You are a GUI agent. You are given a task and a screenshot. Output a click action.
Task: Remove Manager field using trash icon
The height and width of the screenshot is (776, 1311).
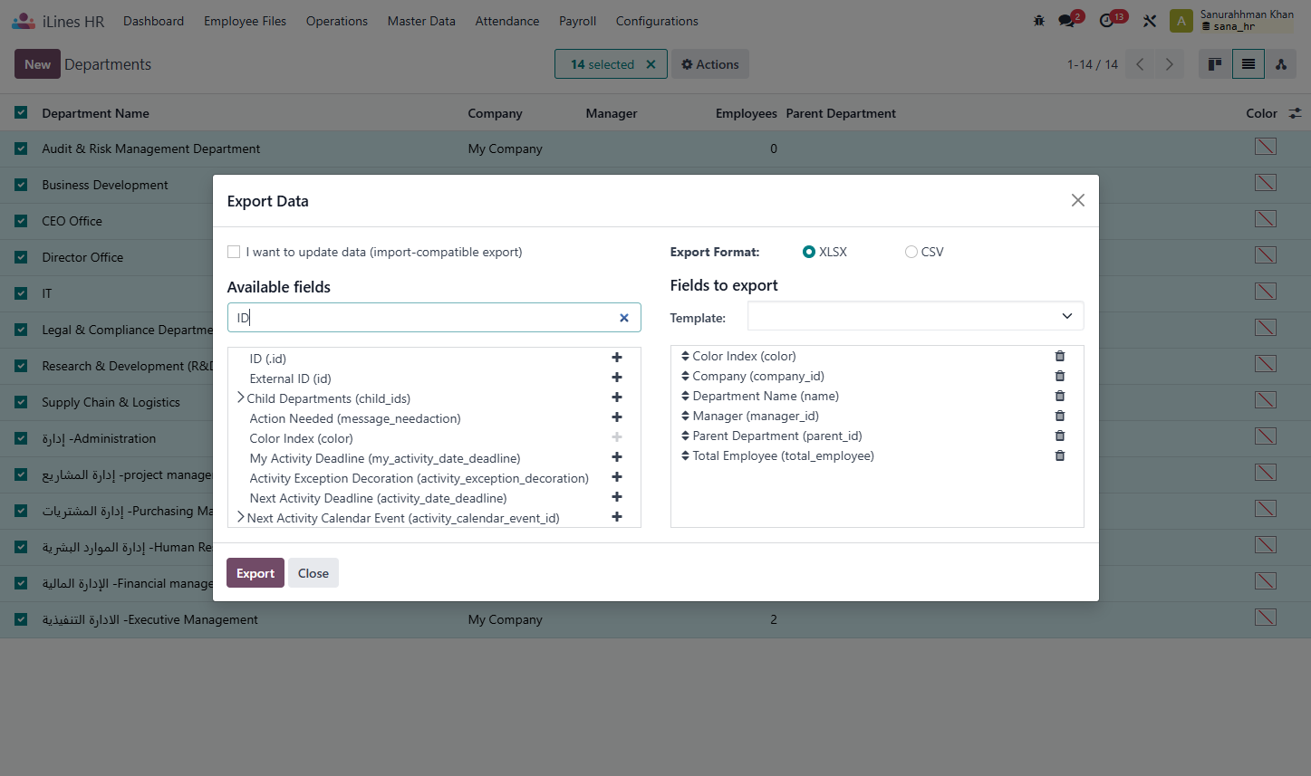point(1060,416)
